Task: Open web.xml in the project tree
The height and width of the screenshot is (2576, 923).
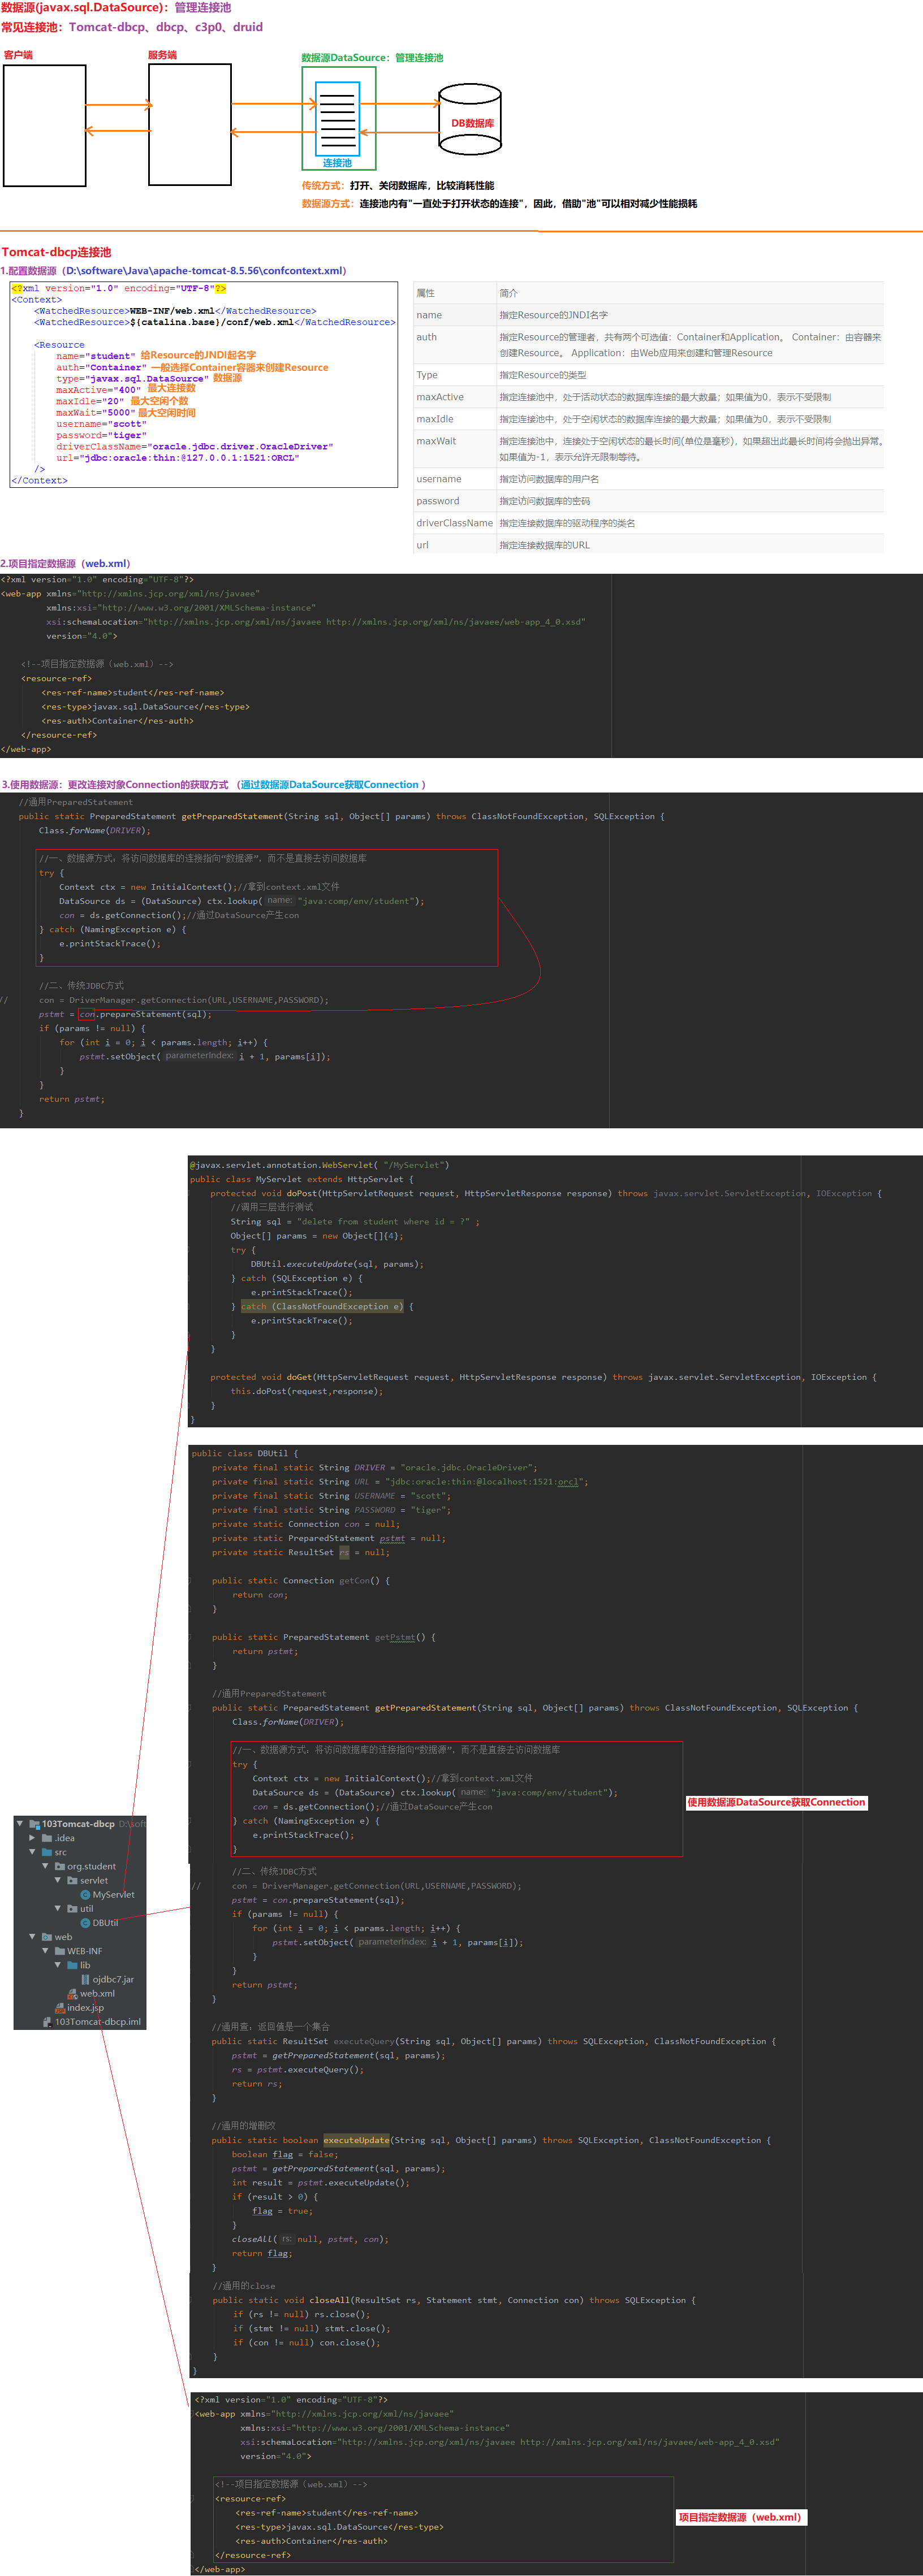Action: 97,1993
